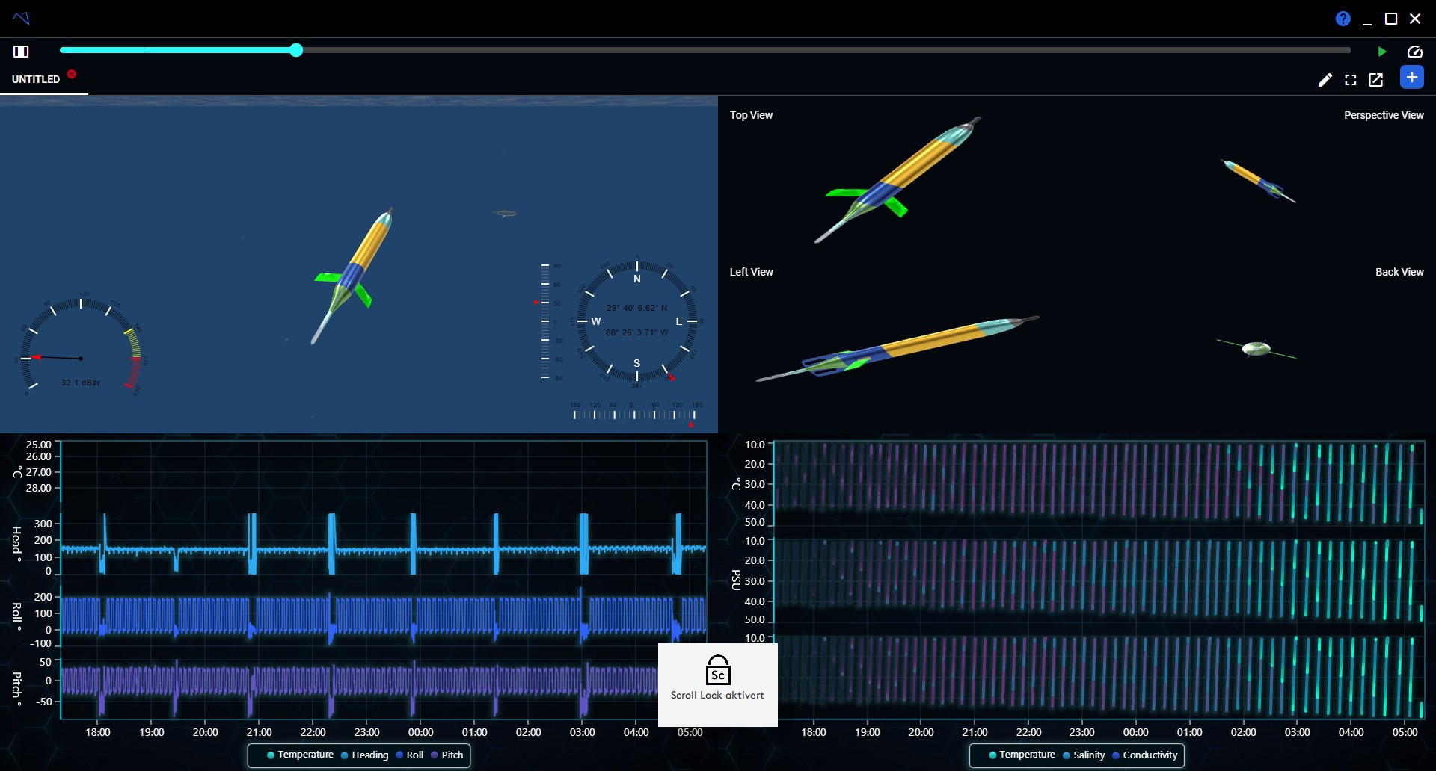Maximize the application window
1436x771 pixels.
pos(1391,19)
